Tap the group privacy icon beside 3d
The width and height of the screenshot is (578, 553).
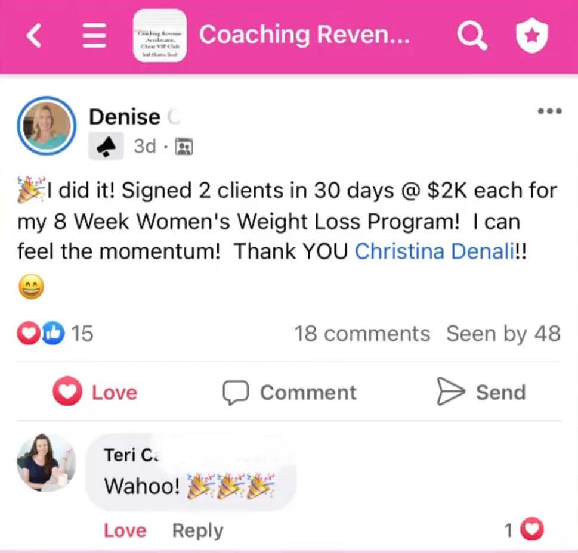coord(184,146)
